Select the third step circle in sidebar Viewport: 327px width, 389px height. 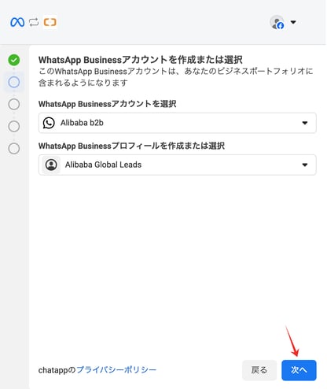tap(14, 104)
